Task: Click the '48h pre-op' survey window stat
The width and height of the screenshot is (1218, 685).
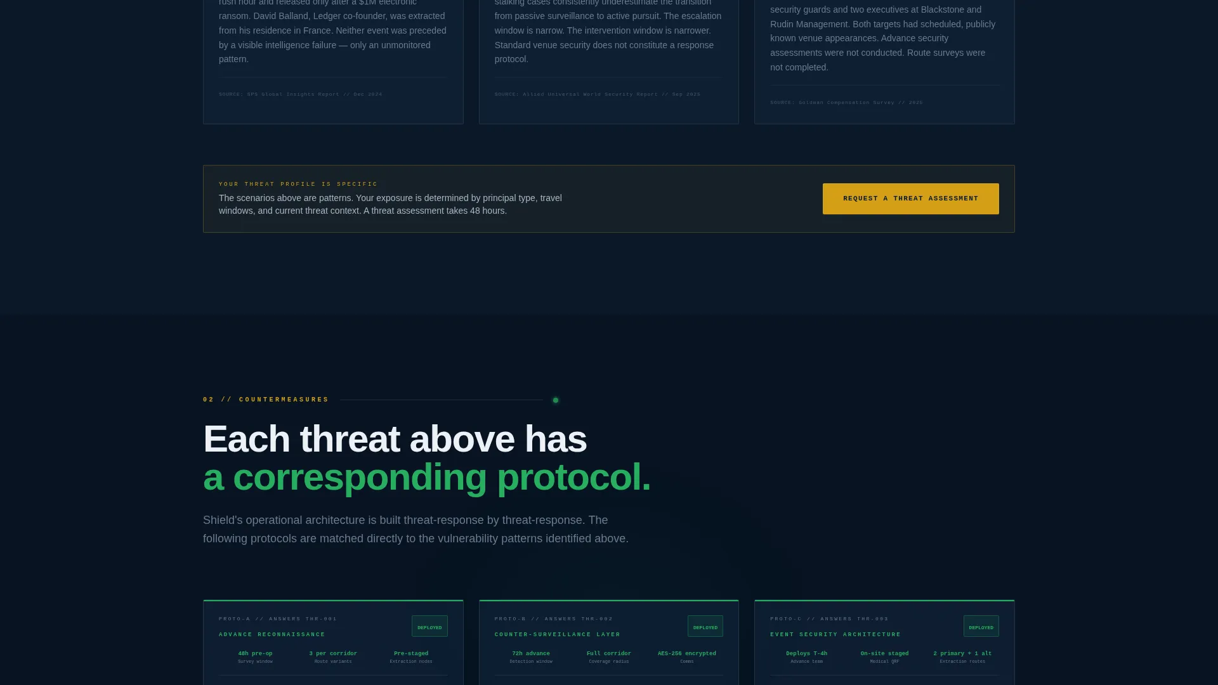Action: point(255,657)
